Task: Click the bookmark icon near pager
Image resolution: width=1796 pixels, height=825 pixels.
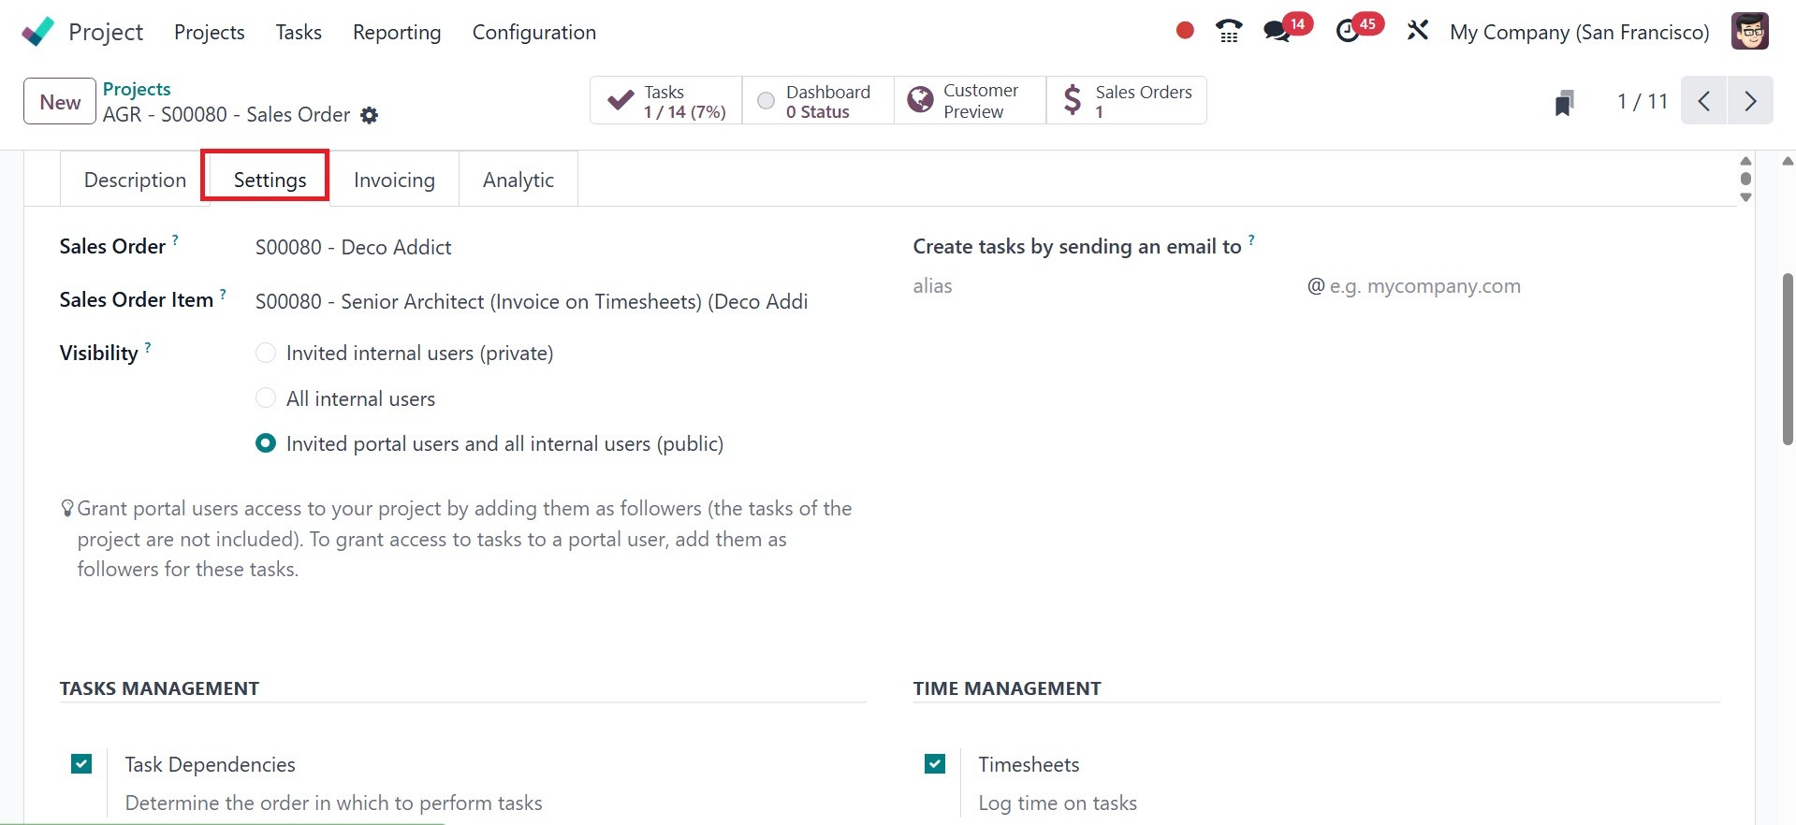Action: 1563,102
